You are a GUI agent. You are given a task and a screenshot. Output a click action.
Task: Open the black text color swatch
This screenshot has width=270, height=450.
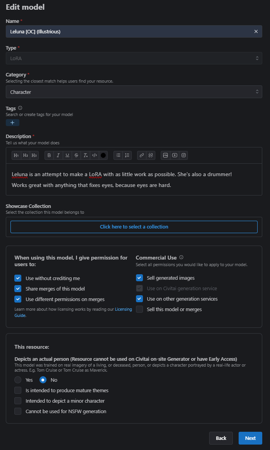(x=103, y=155)
